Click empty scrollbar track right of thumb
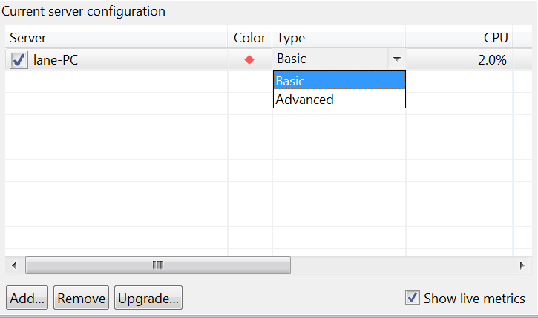 click(401, 265)
